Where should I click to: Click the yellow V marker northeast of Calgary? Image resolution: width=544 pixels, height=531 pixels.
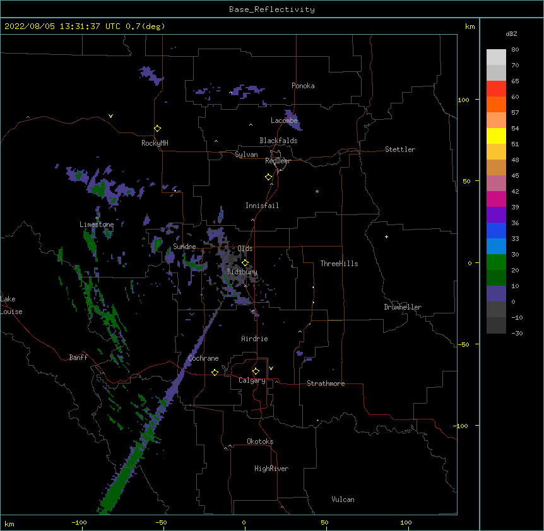tap(271, 368)
